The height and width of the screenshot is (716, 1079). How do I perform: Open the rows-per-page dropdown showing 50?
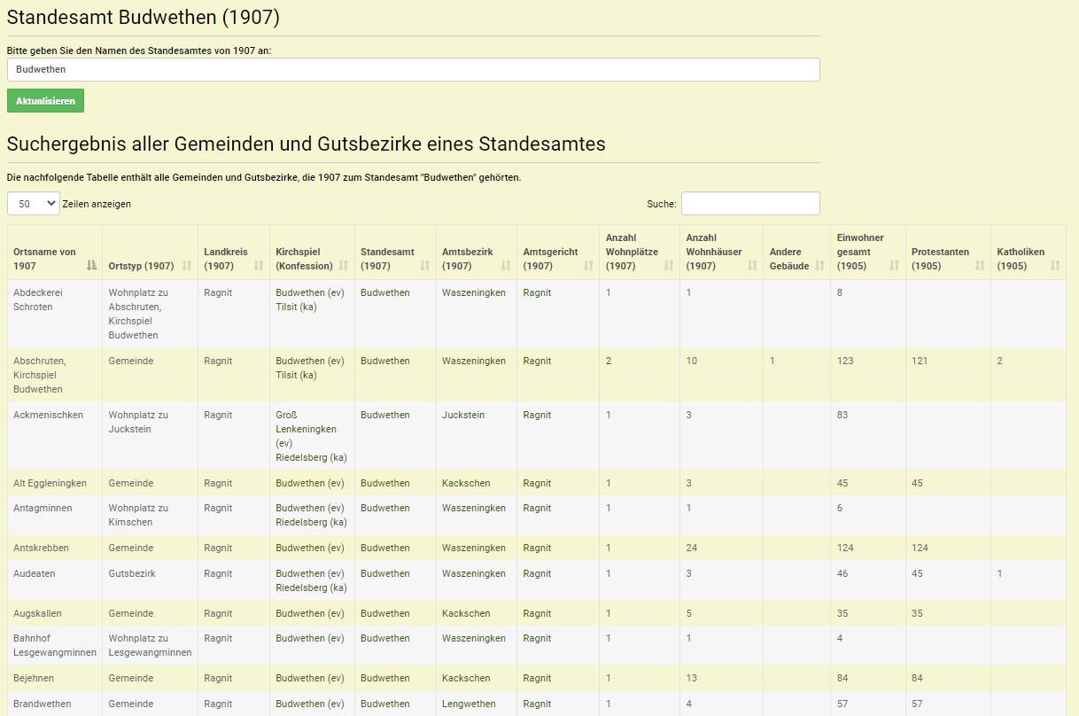(x=34, y=204)
